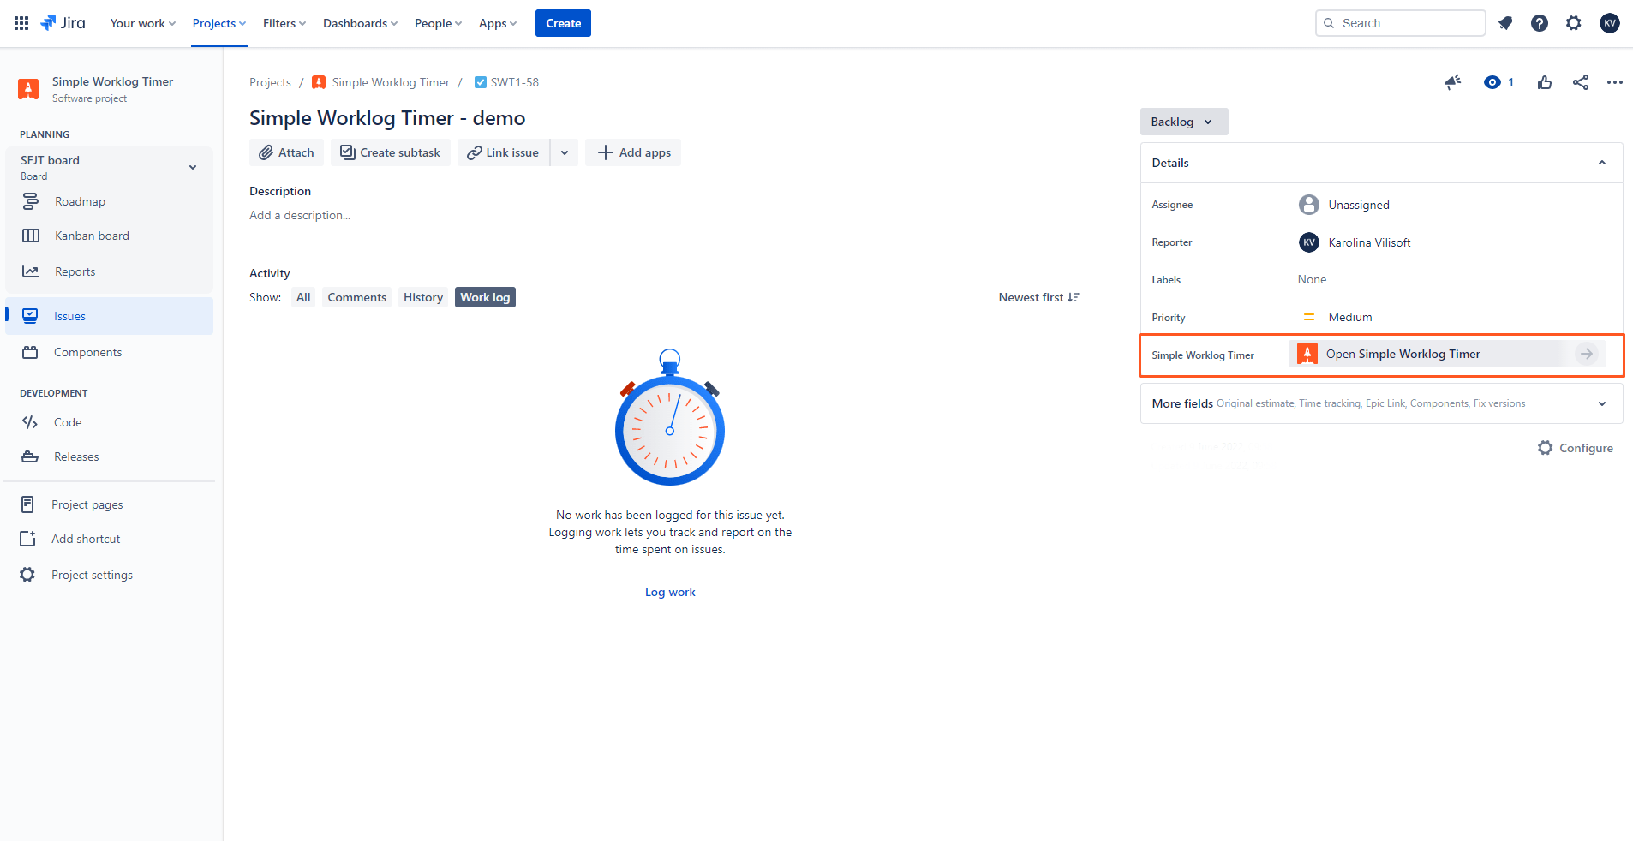Open the Your work dropdown menu
Screen dimensions: 1633x841
143,23
